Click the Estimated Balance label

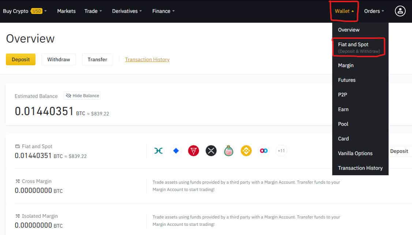click(36, 96)
